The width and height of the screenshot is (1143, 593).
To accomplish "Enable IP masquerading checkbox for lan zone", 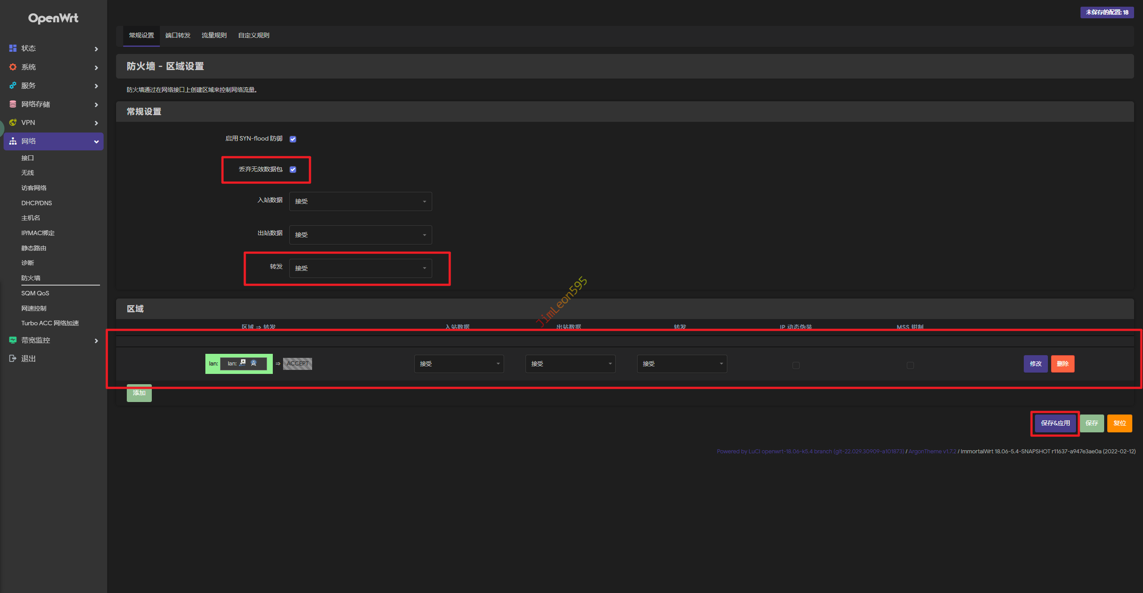I will pyautogui.click(x=796, y=365).
